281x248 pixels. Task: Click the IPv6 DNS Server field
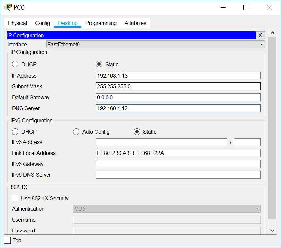[x=178, y=175]
